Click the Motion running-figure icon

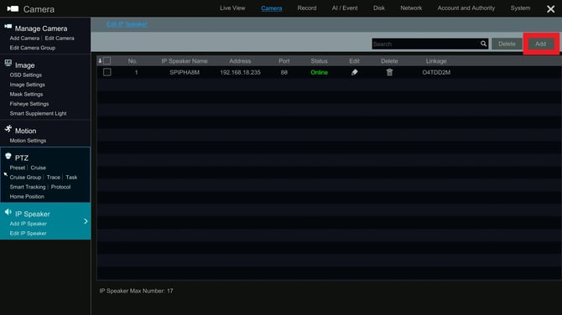(x=8, y=129)
